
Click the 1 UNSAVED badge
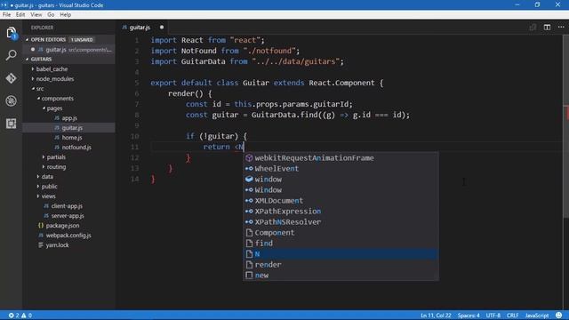82,39
